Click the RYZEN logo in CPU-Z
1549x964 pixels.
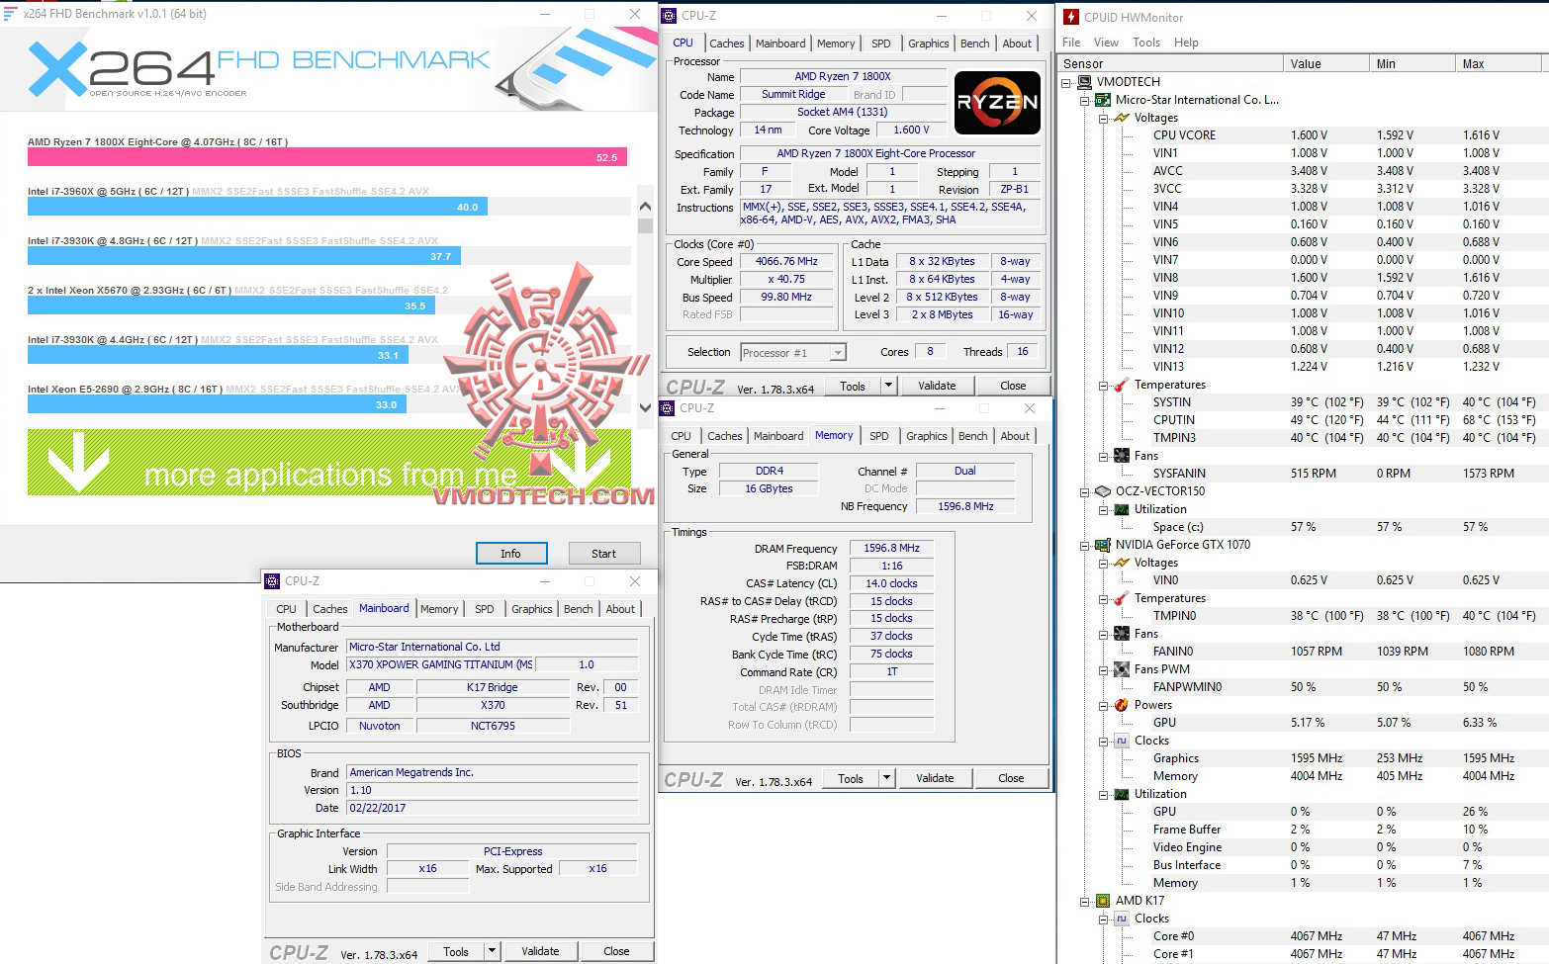(995, 103)
